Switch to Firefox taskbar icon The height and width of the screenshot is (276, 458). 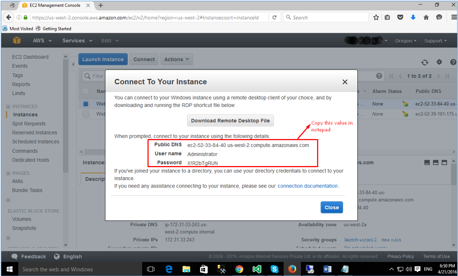point(292,269)
